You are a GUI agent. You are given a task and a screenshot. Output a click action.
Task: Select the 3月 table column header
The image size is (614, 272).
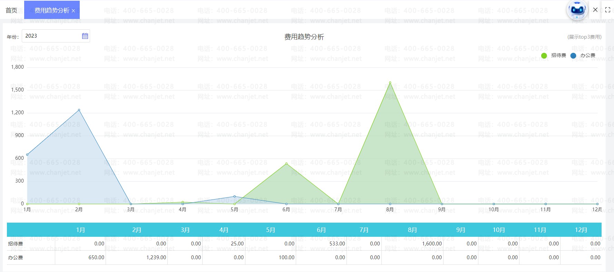click(185, 230)
